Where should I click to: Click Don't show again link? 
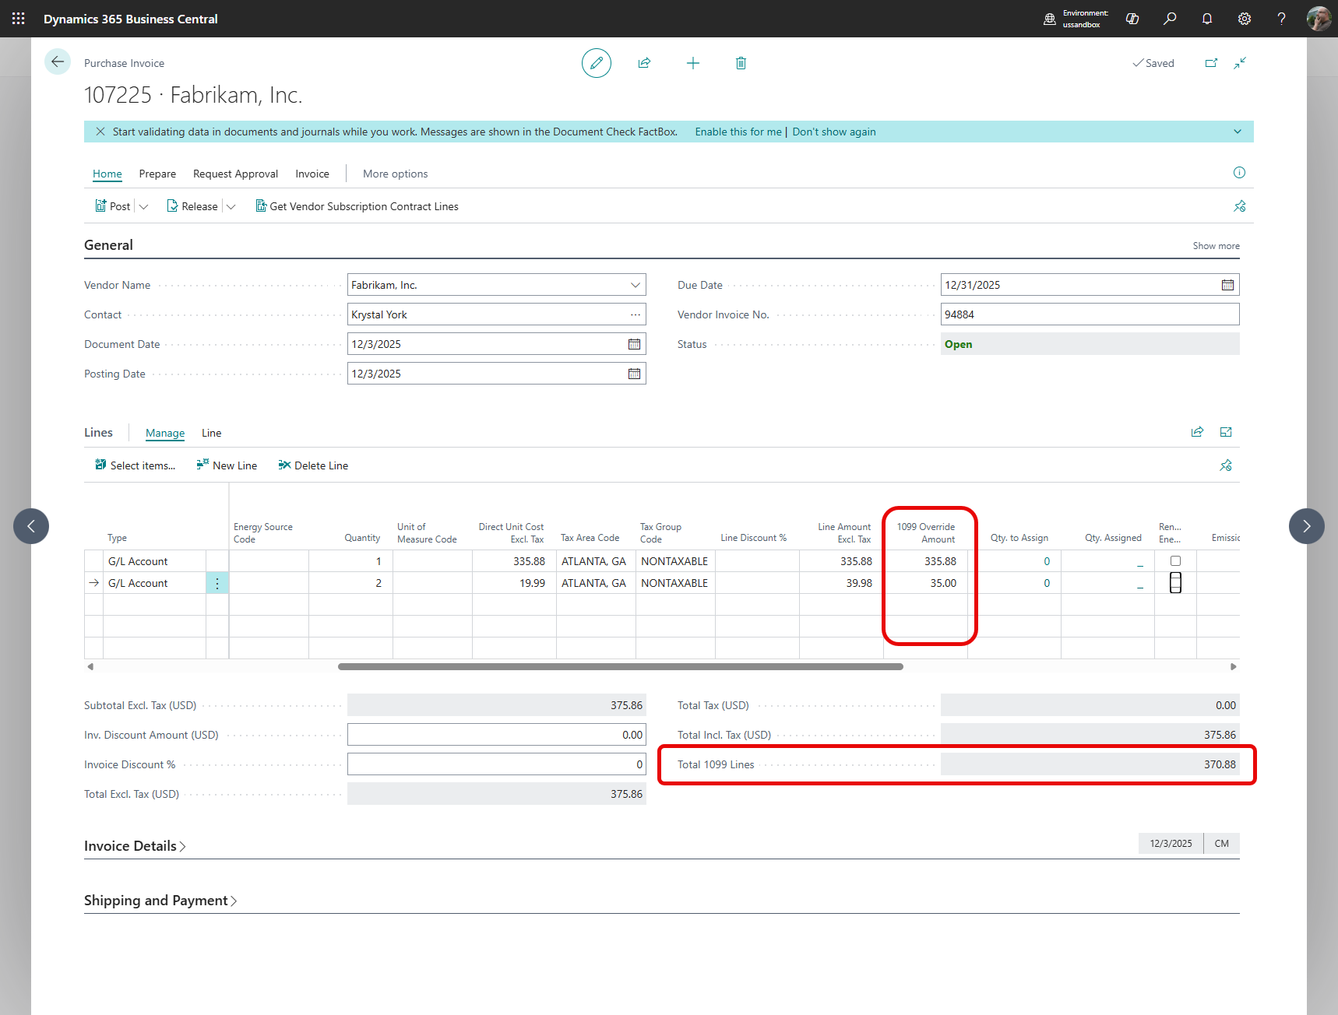(834, 132)
